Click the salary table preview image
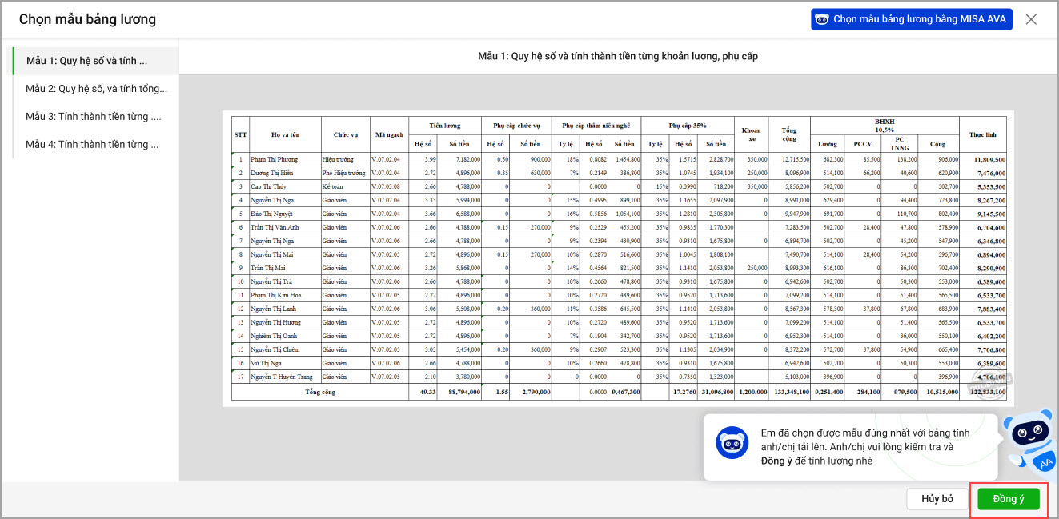 [618, 258]
